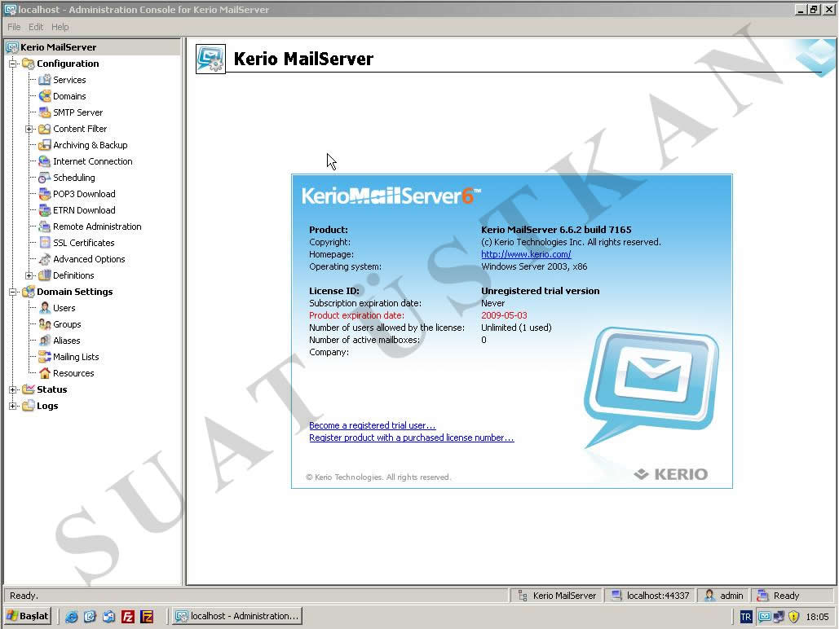
Task: Click Unregistered trial version text
Action: (541, 291)
